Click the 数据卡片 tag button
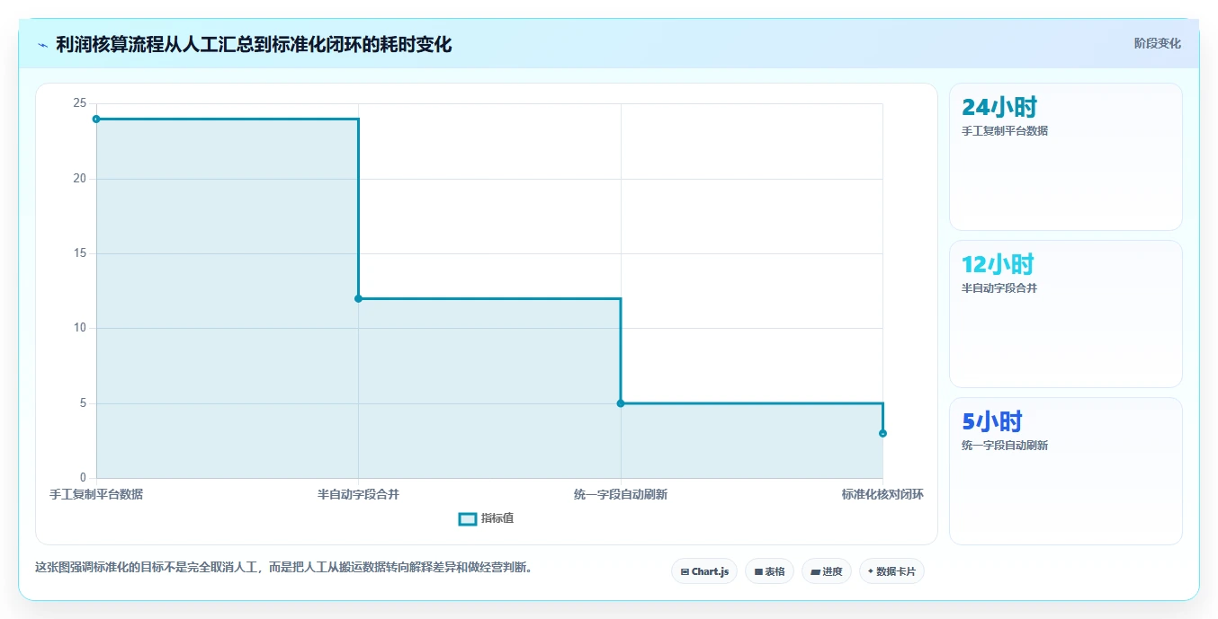Viewport: 1218px width, 619px height. click(x=891, y=571)
